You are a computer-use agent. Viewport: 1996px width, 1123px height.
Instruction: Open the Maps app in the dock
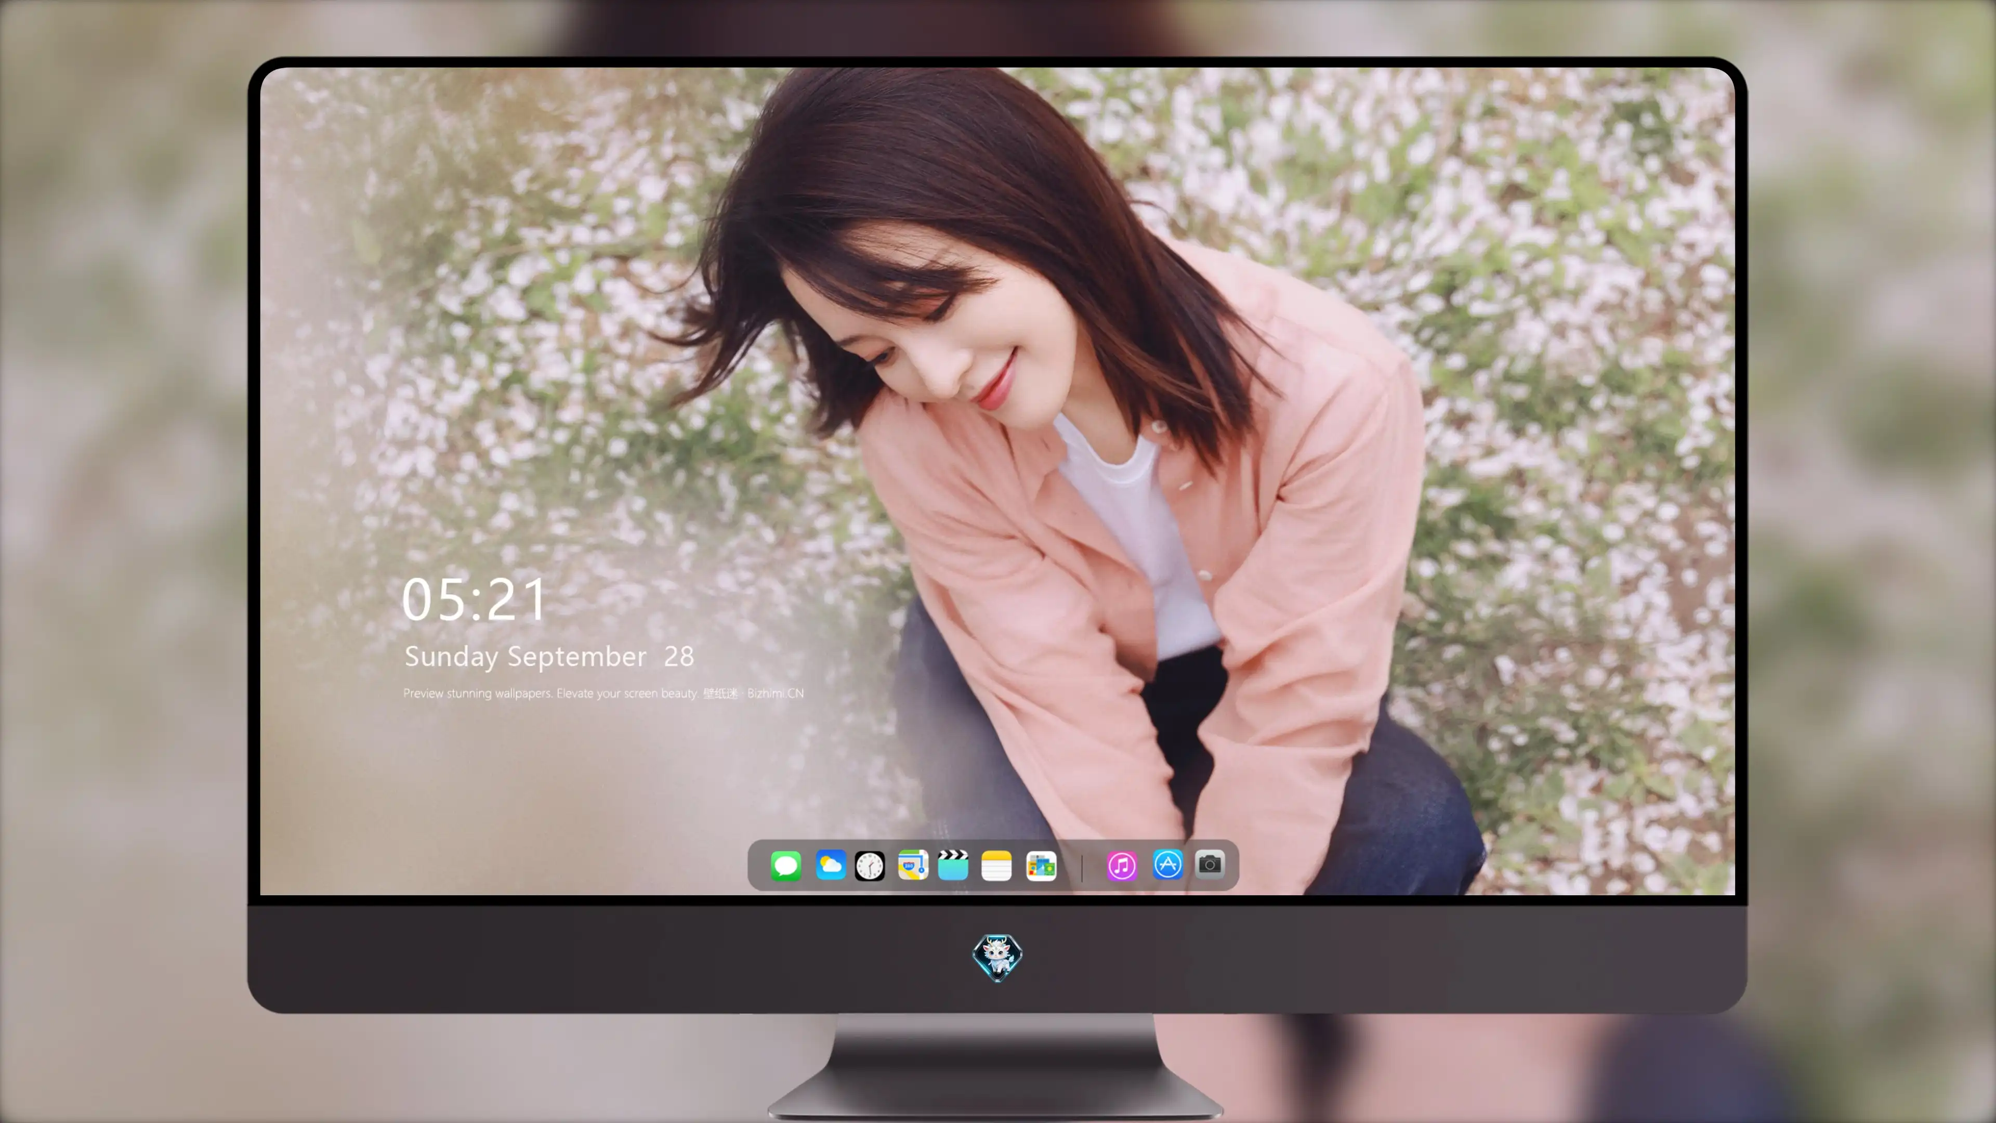[x=913, y=865]
